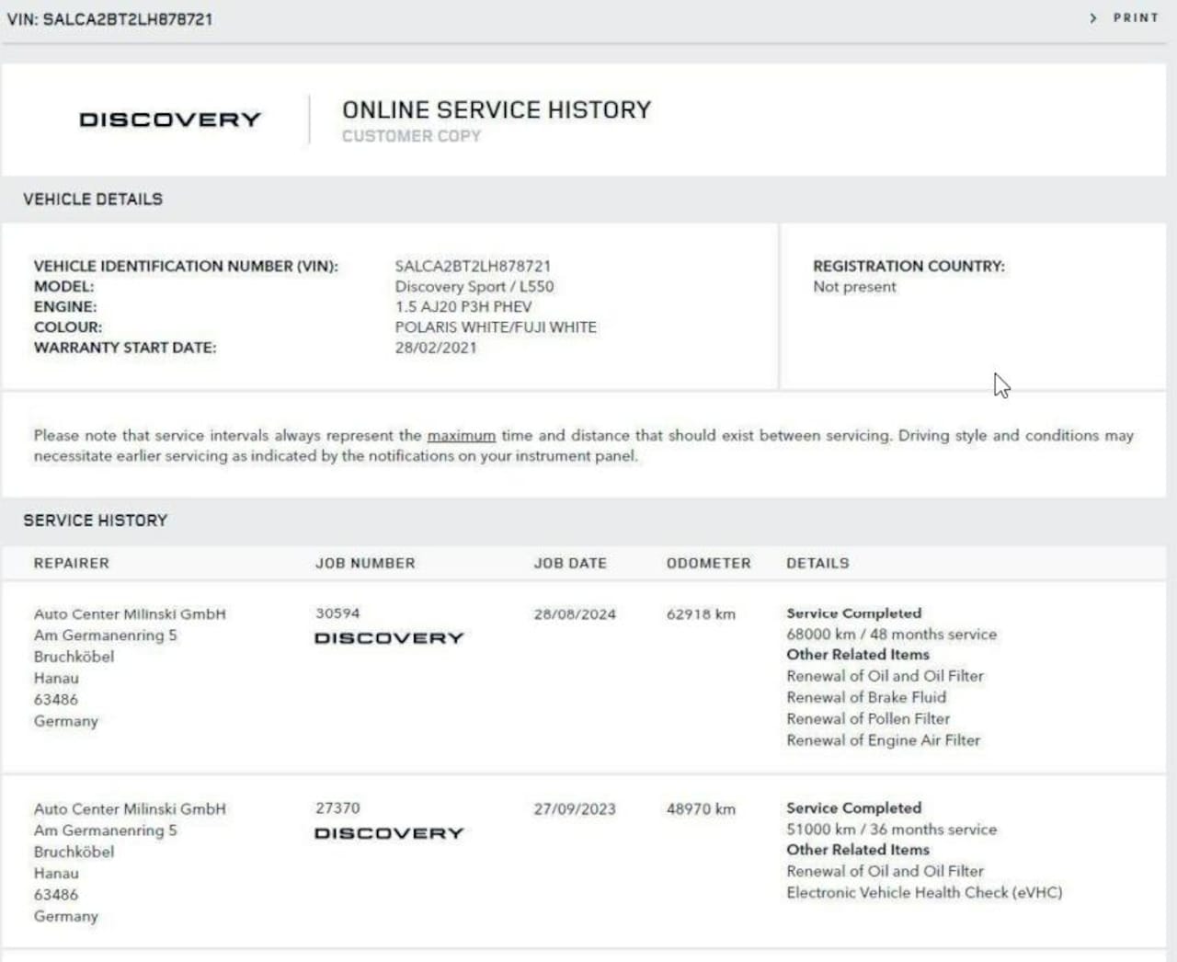The image size is (1177, 962).
Task: Click the PRINT link at top right
Action: click(1136, 17)
